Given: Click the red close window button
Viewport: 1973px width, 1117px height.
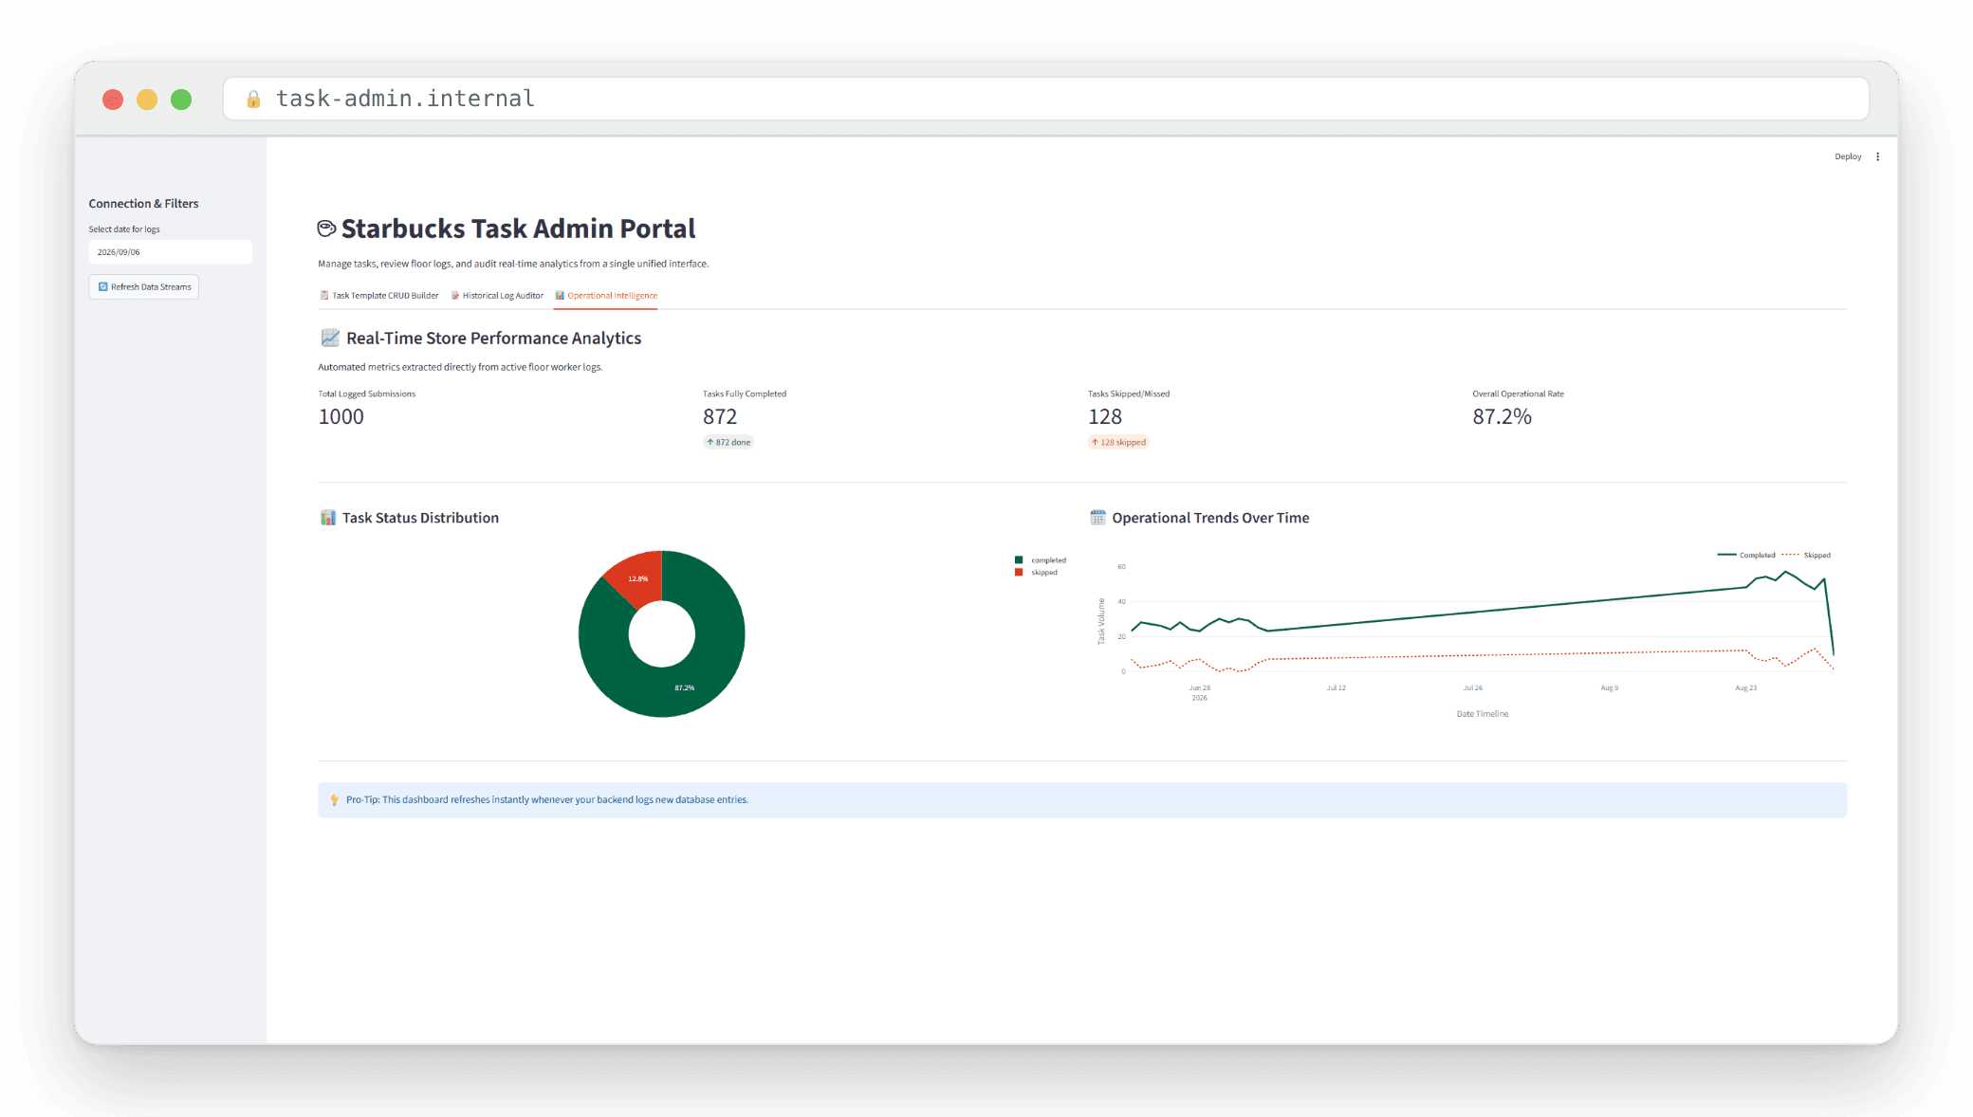Looking at the screenshot, I should pos(113,100).
